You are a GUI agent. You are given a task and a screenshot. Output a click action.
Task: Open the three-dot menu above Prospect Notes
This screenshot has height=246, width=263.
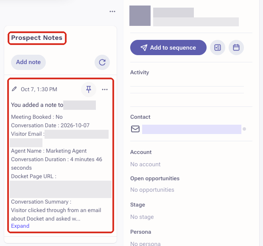112,11
